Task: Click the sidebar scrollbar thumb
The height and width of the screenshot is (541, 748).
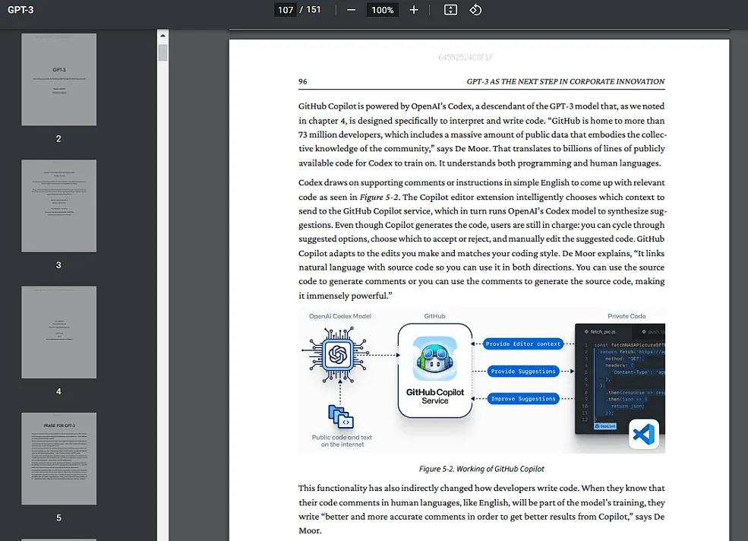Action: click(163, 52)
